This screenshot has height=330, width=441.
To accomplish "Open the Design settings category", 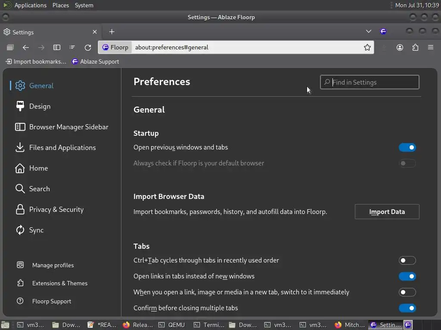I will coord(33,107).
